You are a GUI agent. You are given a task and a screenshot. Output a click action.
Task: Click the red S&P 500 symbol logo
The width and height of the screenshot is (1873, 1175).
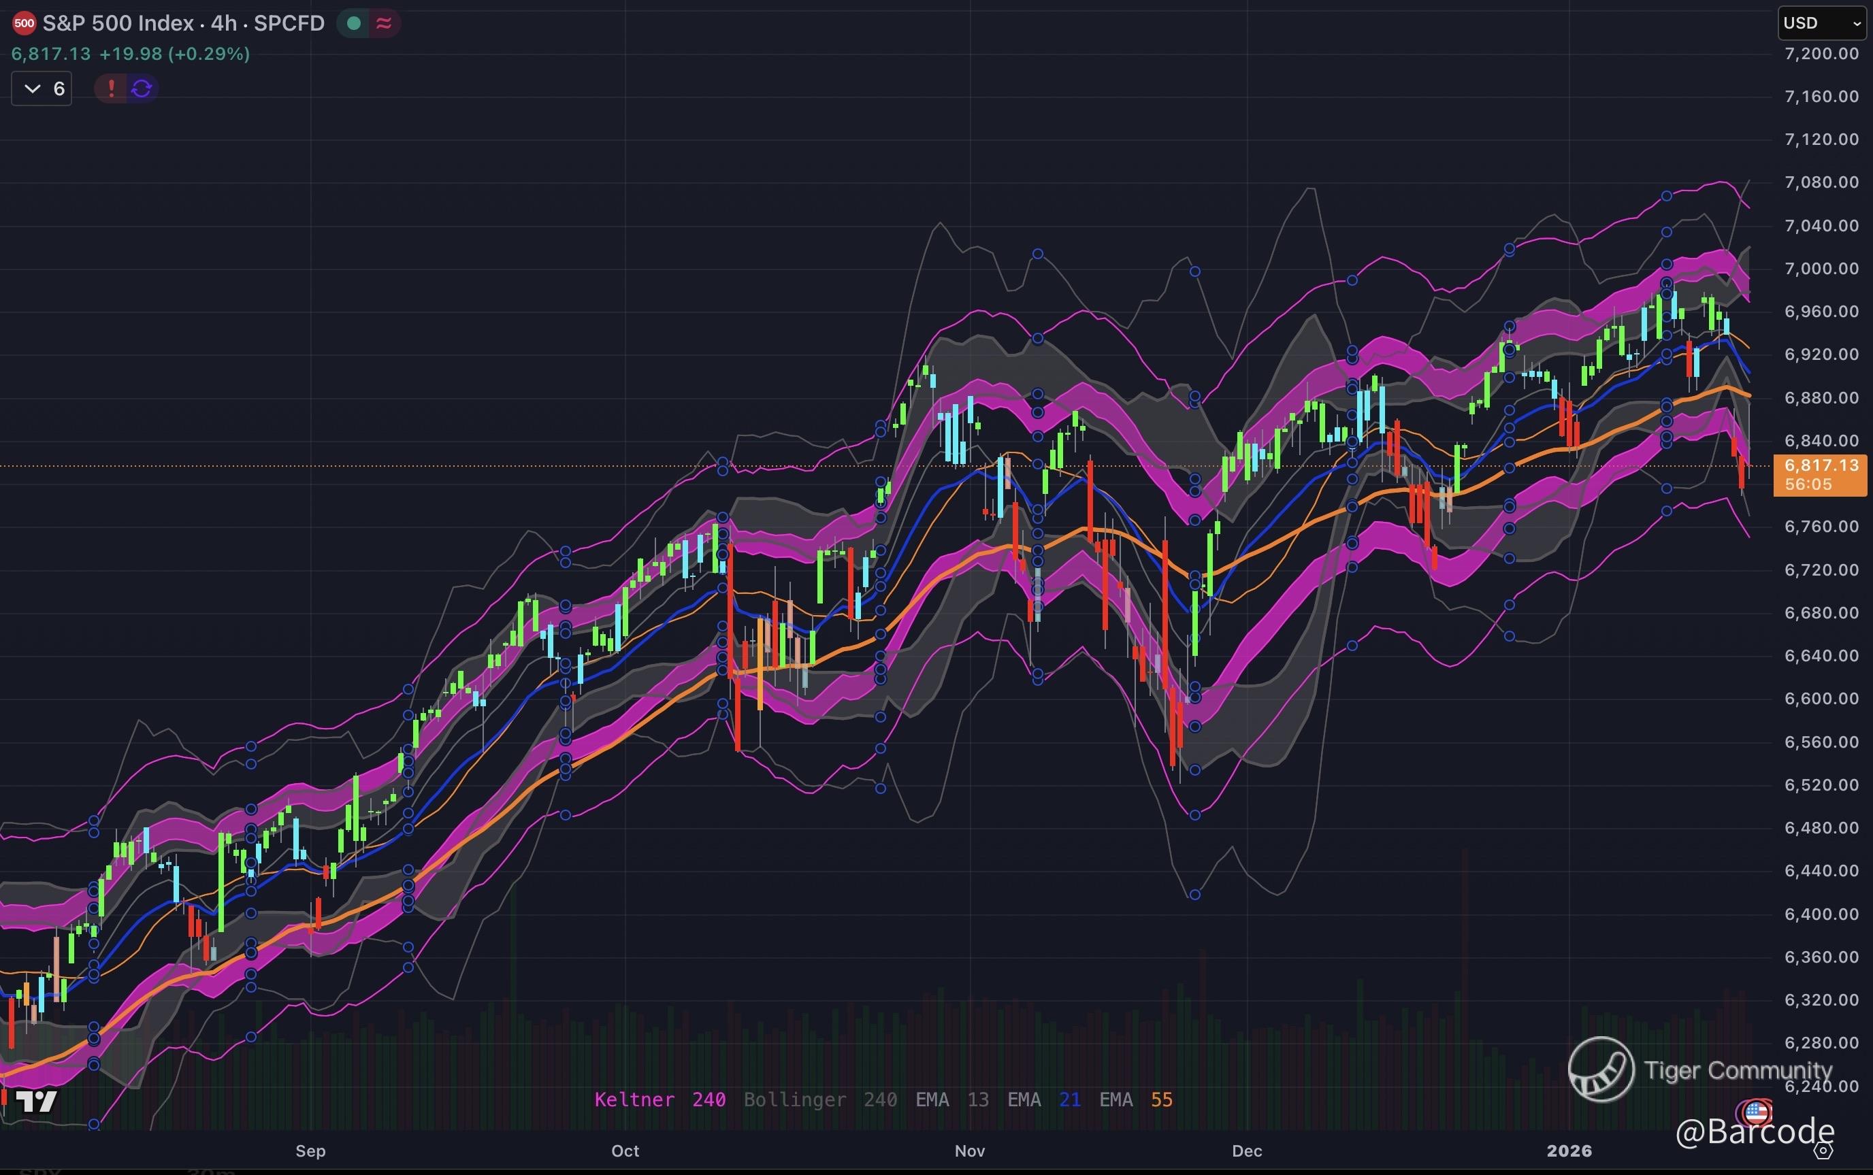coord(23,23)
